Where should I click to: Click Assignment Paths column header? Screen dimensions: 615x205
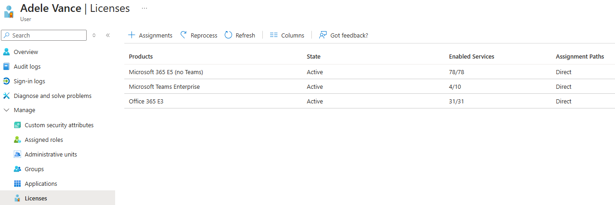(x=580, y=56)
